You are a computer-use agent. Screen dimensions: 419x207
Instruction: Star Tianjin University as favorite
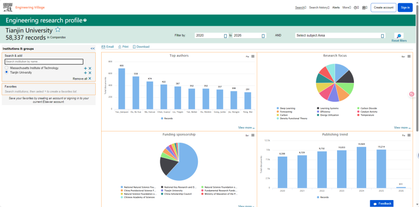coord(58,30)
